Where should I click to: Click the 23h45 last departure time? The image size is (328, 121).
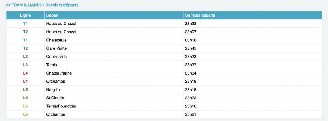pyautogui.click(x=191, y=48)
